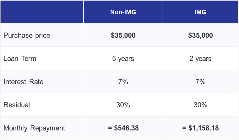This screenshot has width=239, height=140.
Task: Click the 2 years loan term cell
Action: [200, 59]
